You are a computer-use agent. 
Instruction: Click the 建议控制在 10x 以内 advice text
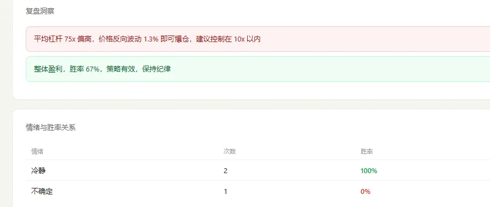tap(229, 39)
